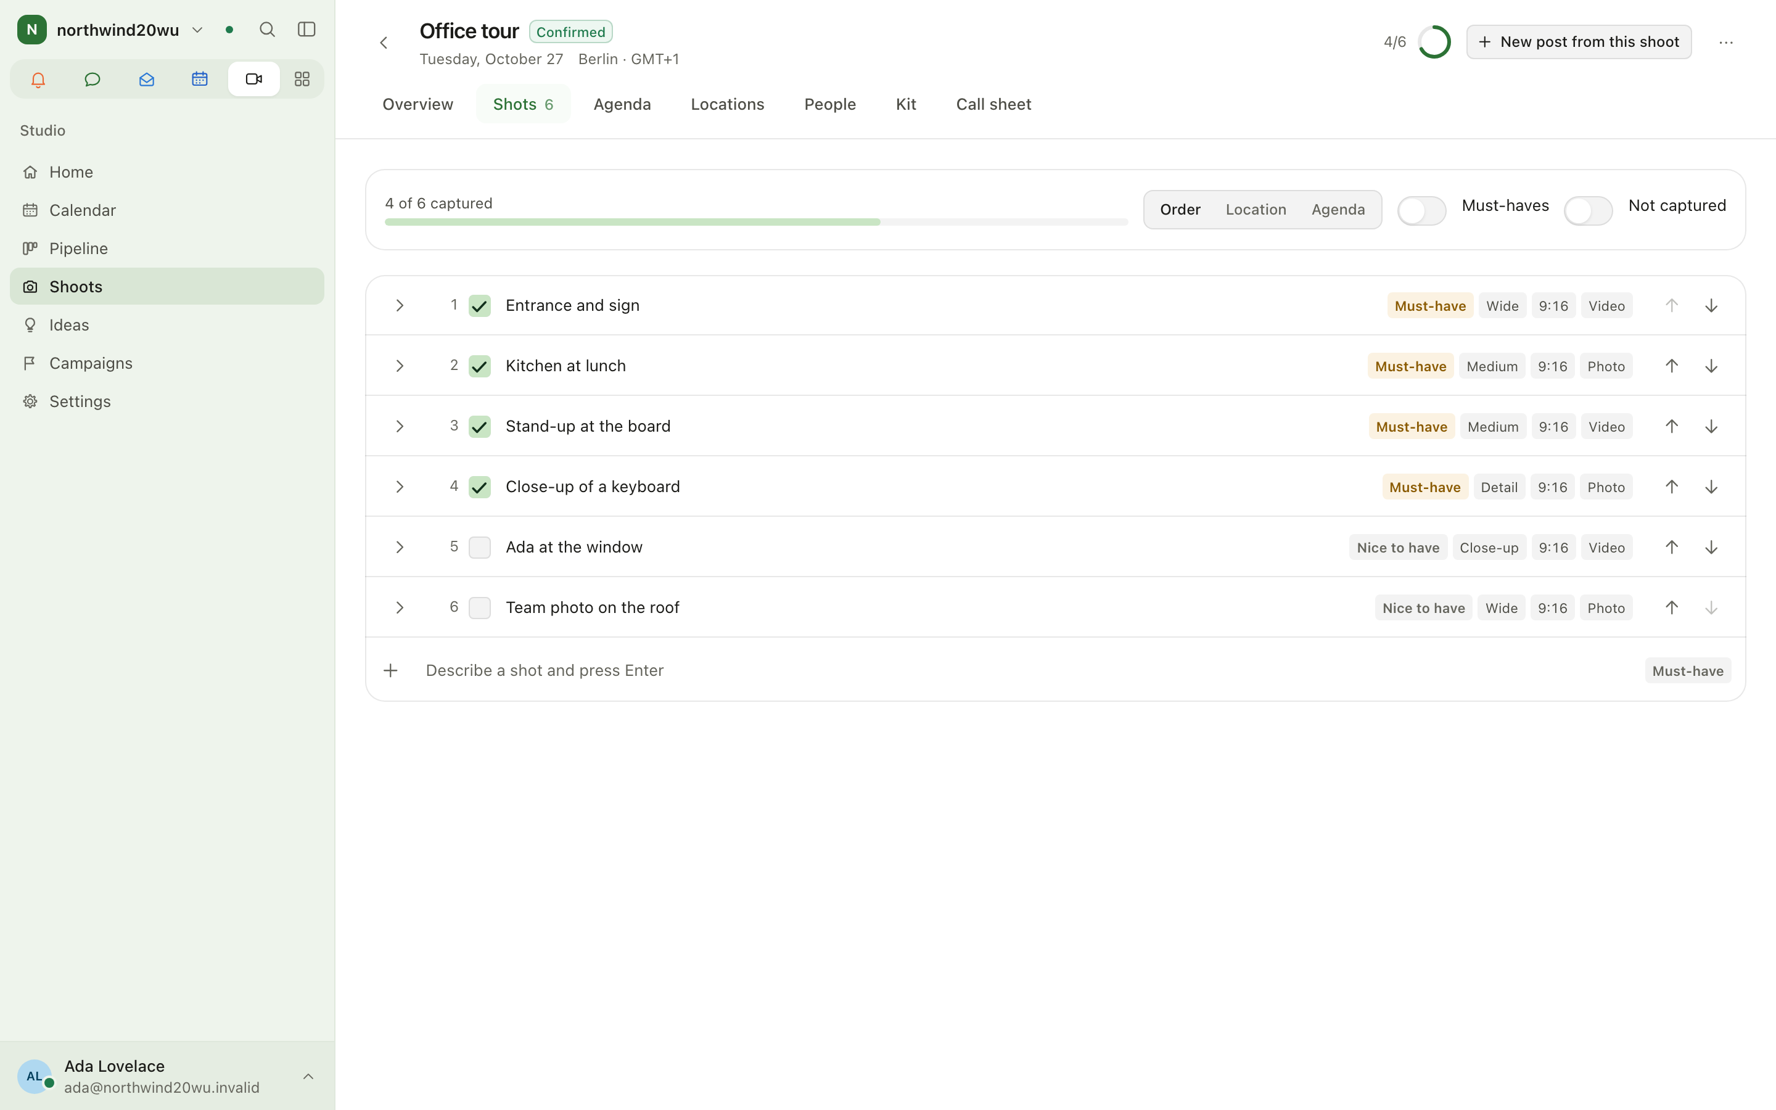Expand the Stand-up at the board row
The height and width of the screenshot is (1110, 1776).
click(x=400, y=427)
